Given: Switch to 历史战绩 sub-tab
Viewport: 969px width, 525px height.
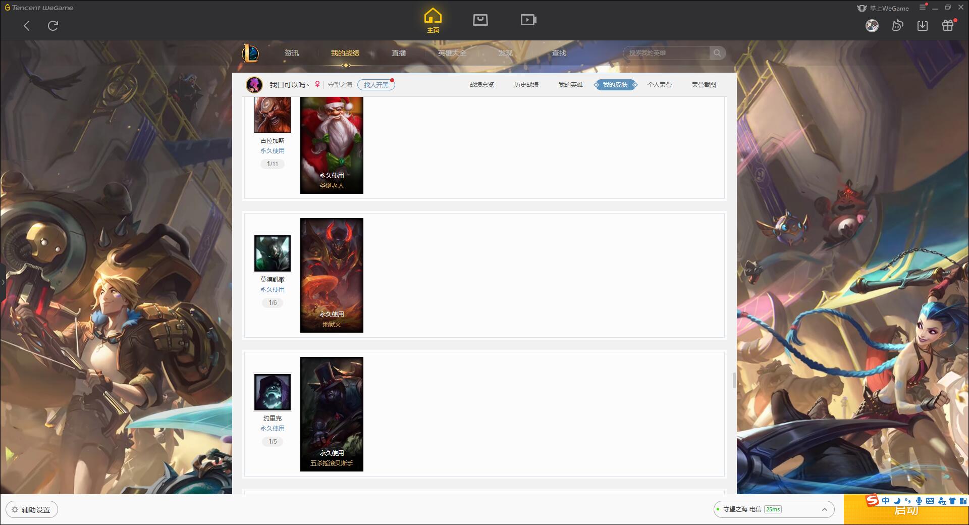Looking at the screenshot, I should click(526, 85).
